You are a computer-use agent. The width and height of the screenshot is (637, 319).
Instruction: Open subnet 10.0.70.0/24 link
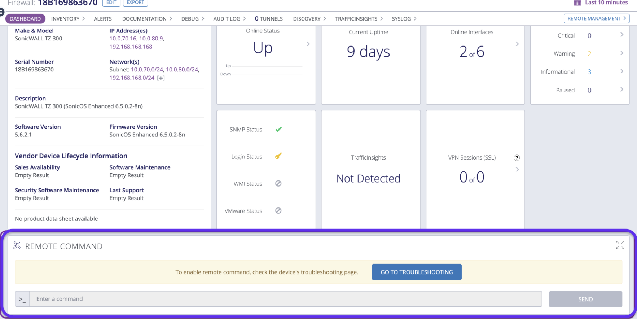click(x=147, y=70)
